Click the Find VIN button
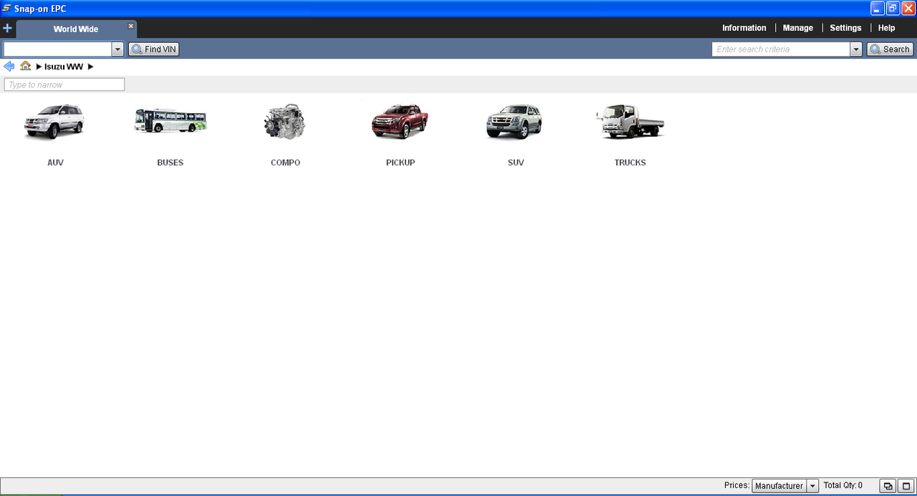The width and height of the screenshot is (917, 496). tap(153, 49)
